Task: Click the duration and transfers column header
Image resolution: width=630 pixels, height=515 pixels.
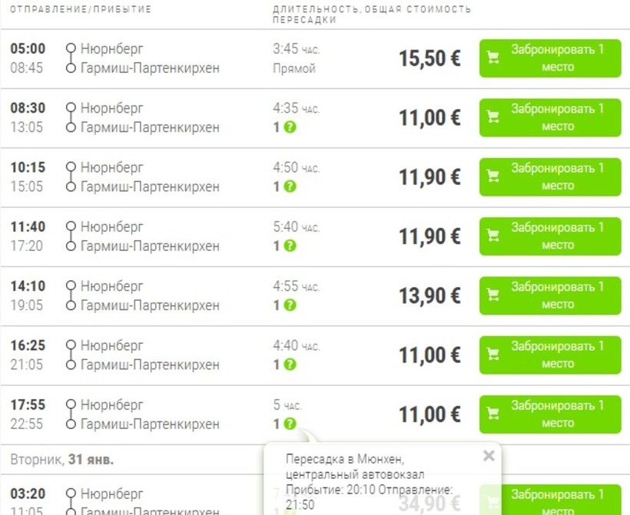Action: (x=371, y=14)
